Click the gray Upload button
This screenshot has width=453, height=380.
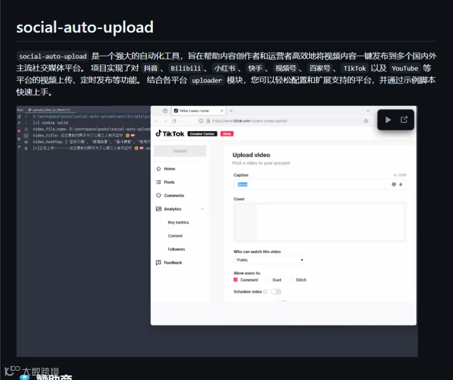tap(180, 151)
